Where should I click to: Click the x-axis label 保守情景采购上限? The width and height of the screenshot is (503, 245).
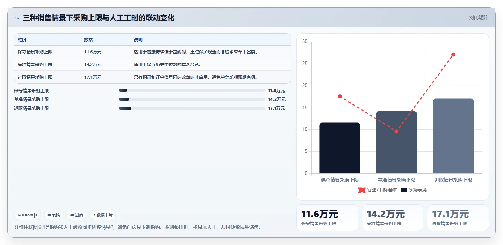click(340, 180)
